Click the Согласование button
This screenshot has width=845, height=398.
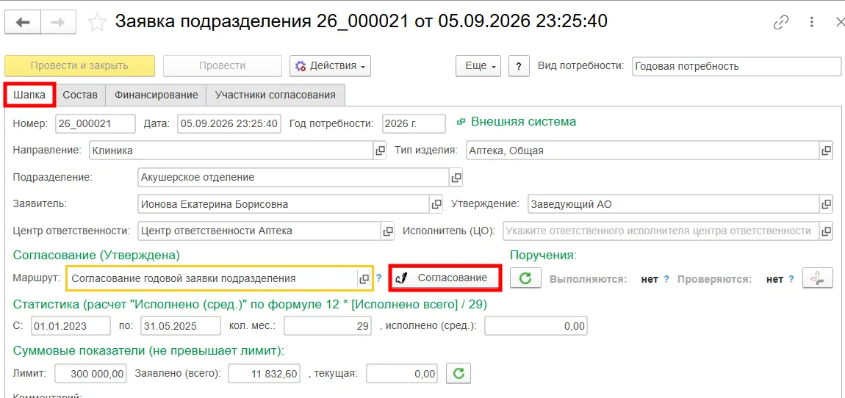click(x=445, y=278)
